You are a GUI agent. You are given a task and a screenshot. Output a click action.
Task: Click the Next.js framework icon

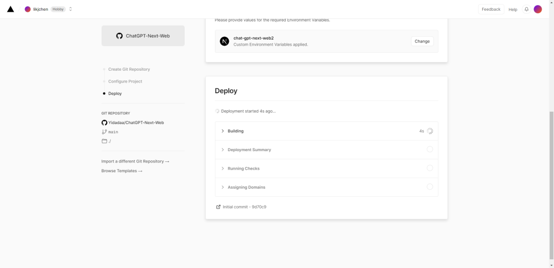point(224,42)
